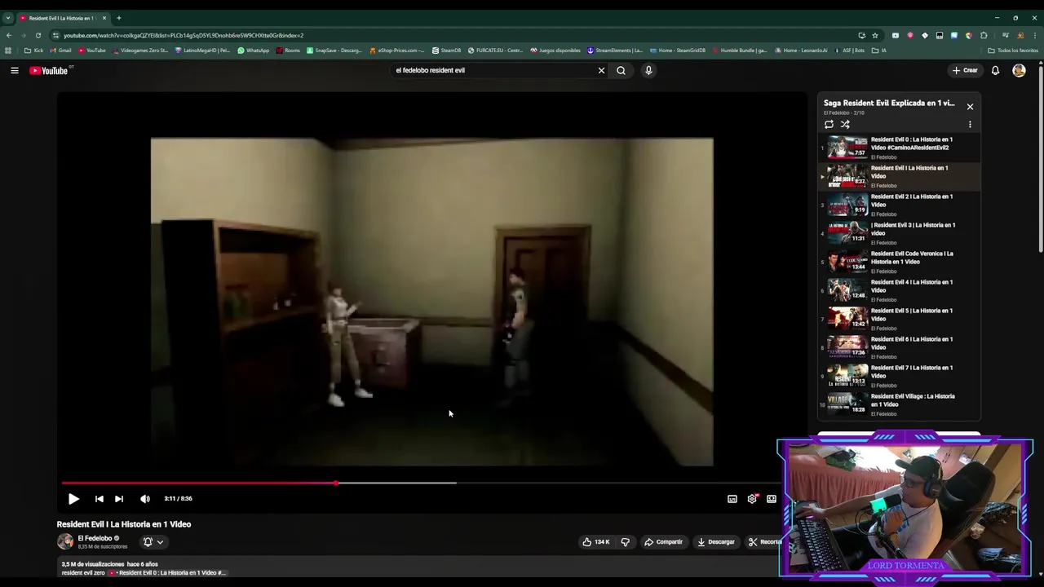Screen dimensions: 1044x587
Task: Select Resident Evil 5 playlist entry
Action: (x=899, y=319)
